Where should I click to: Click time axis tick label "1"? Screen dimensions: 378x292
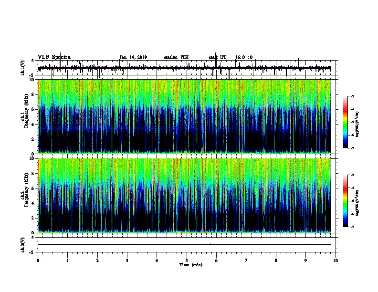(x=68, y=261)
